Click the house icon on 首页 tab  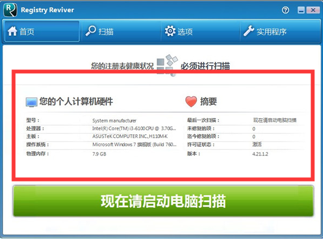12,31
